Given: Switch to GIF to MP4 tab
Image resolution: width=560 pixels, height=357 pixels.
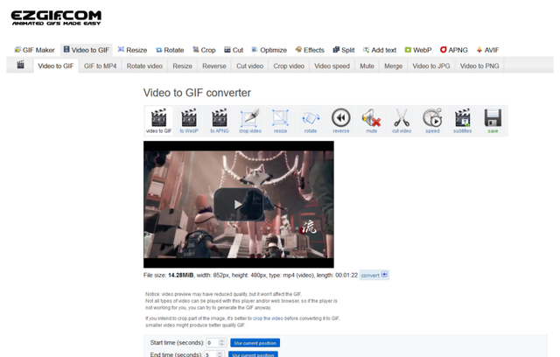Looking at the screenshot, I should click(x=101, y=66).
